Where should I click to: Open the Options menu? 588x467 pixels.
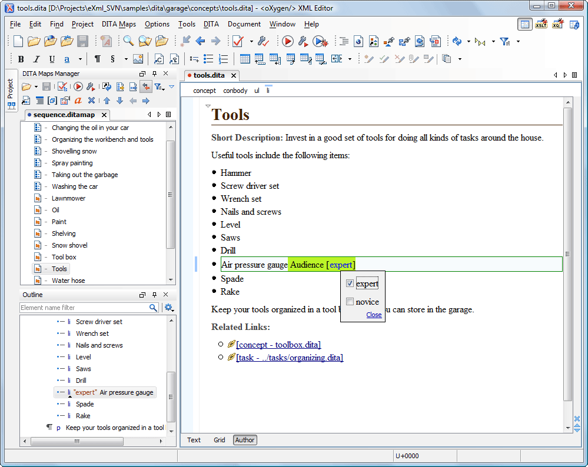157,24
